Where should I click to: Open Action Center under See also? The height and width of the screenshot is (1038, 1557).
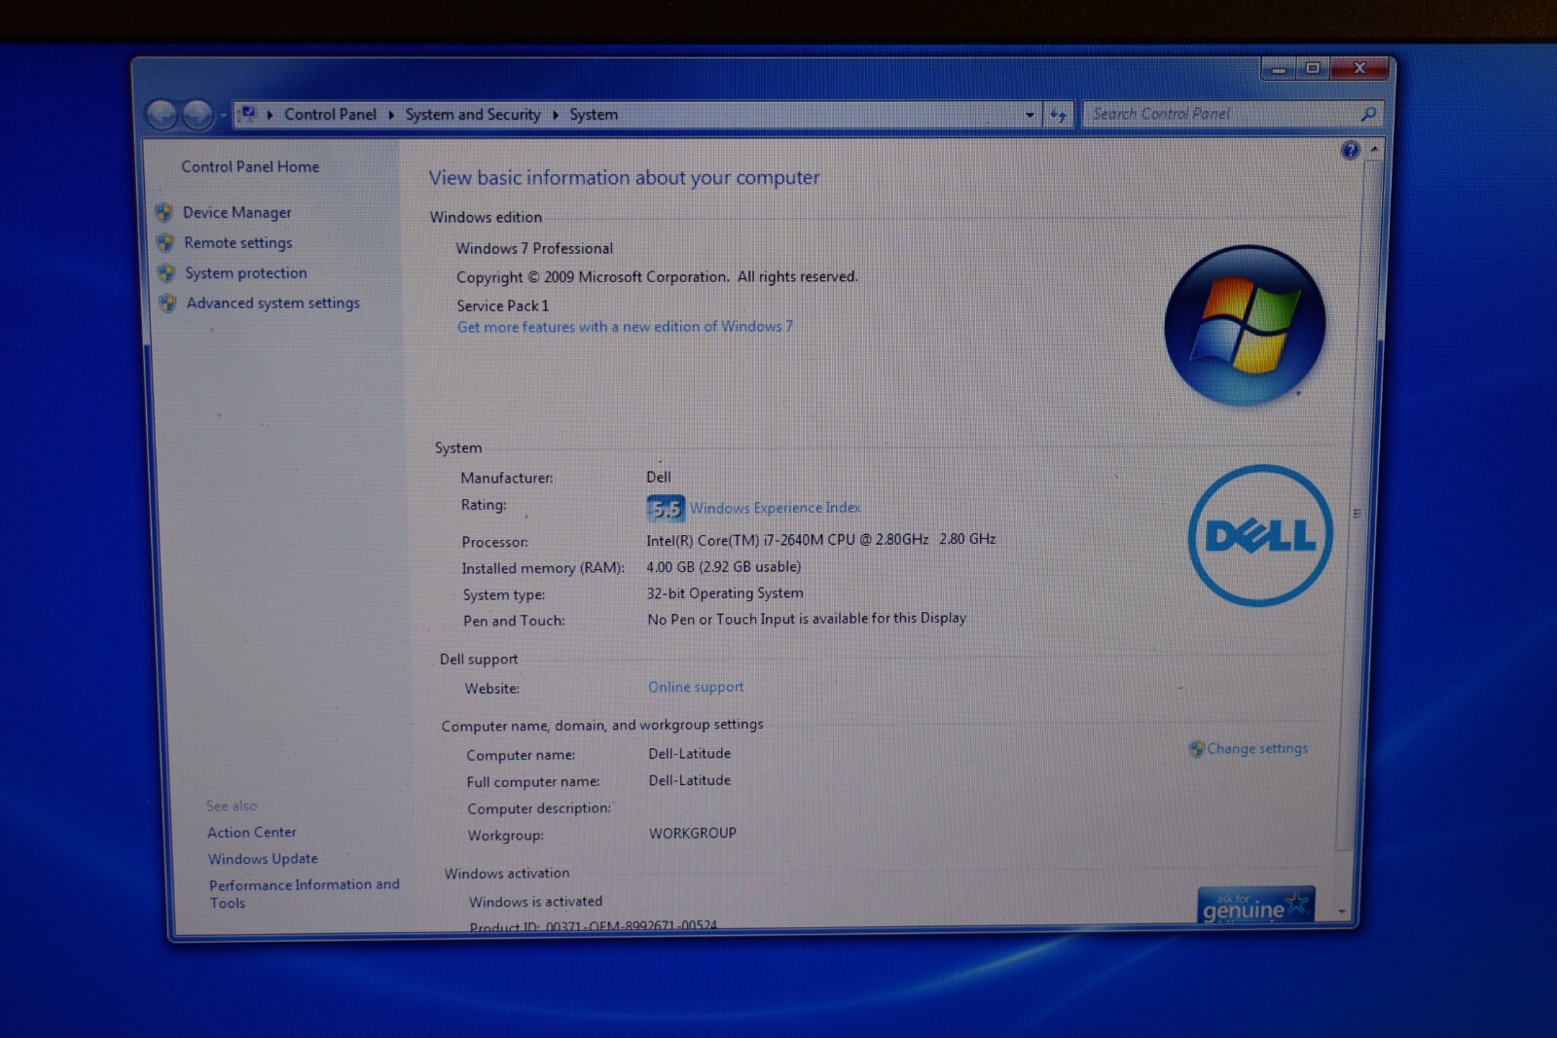point(252,833)
